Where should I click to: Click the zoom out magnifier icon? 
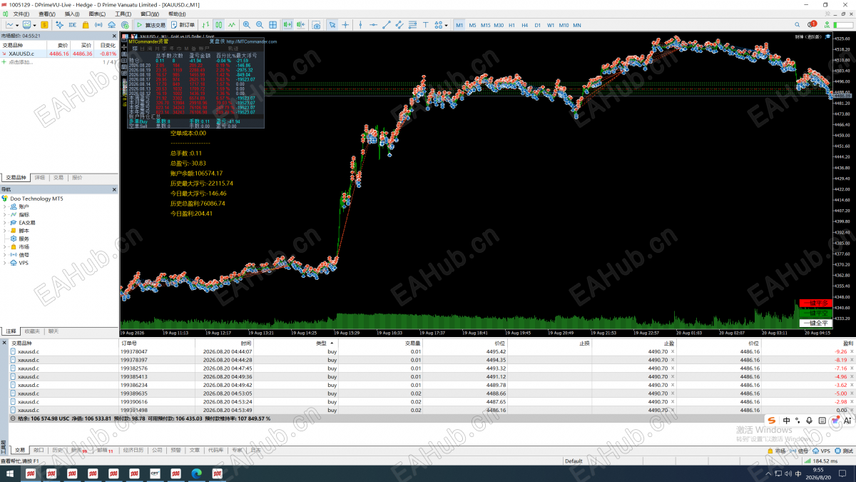[x=260, y=25]
